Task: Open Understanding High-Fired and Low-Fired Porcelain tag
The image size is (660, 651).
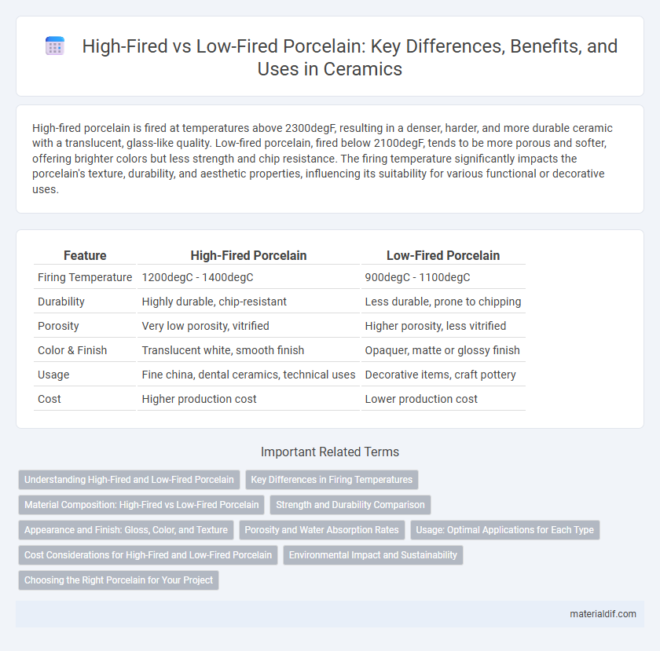Action: [129, 480]
